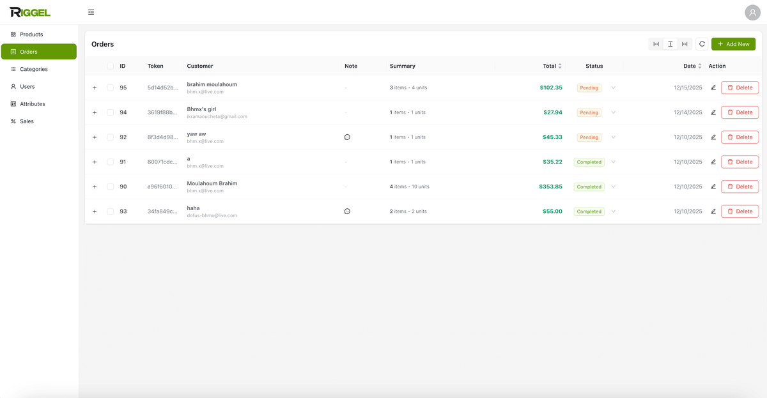Tick the select-all checkbox in the header

(x=109, y=66)
